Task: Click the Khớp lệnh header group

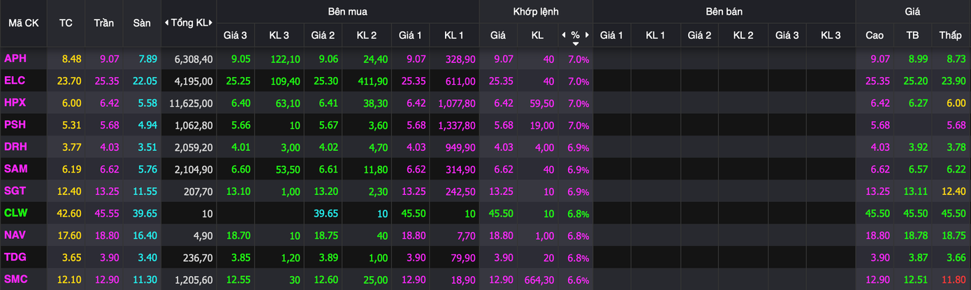Action: tap(536, 12)
